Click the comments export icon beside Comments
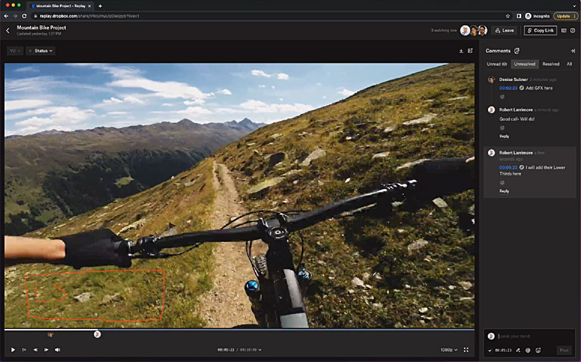This screenshot has width=581, height=362. [x=517, y=51]
